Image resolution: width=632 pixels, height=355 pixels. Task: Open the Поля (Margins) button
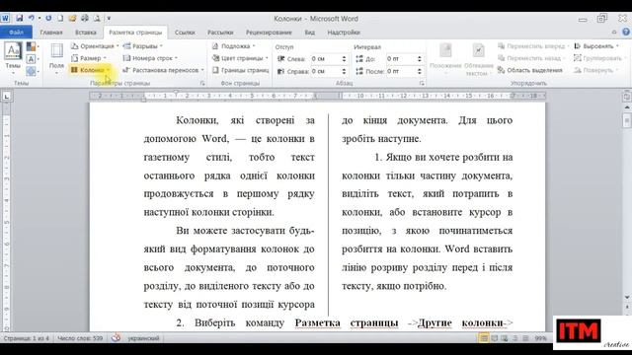tap(56, 58)
